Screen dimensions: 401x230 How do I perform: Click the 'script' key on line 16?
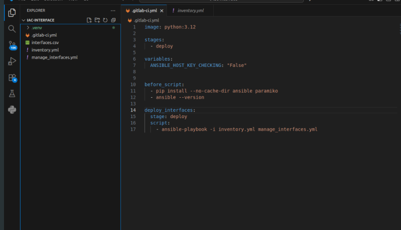tap(159, 123)
